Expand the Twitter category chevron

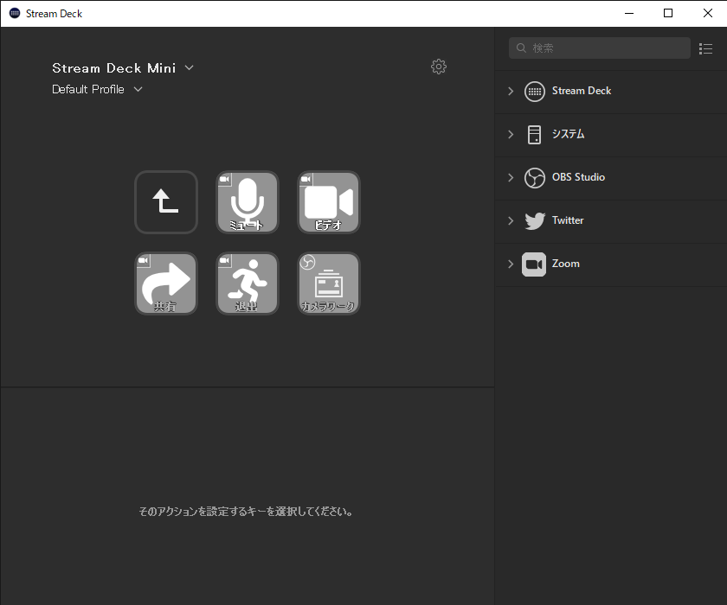pyautogui.click(x=511, y=220)
